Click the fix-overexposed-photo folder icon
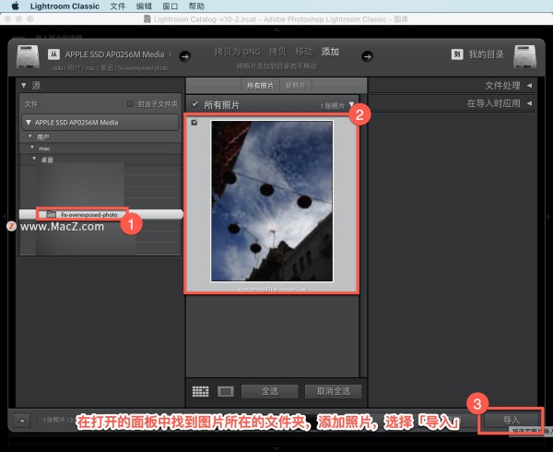 (x=53, y=214)
